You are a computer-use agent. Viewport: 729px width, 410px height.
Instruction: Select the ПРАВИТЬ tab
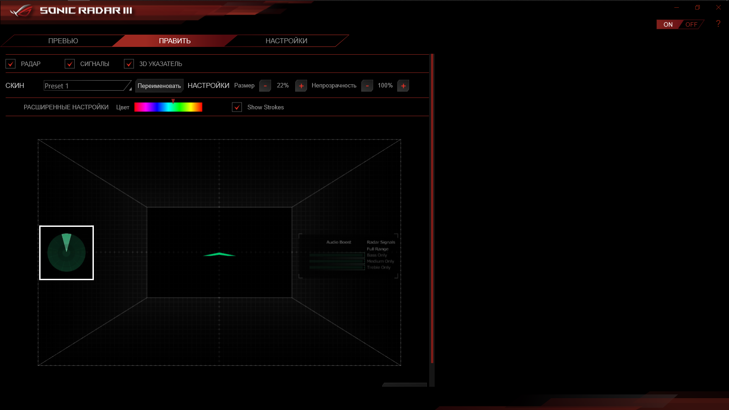click(175, 41)
